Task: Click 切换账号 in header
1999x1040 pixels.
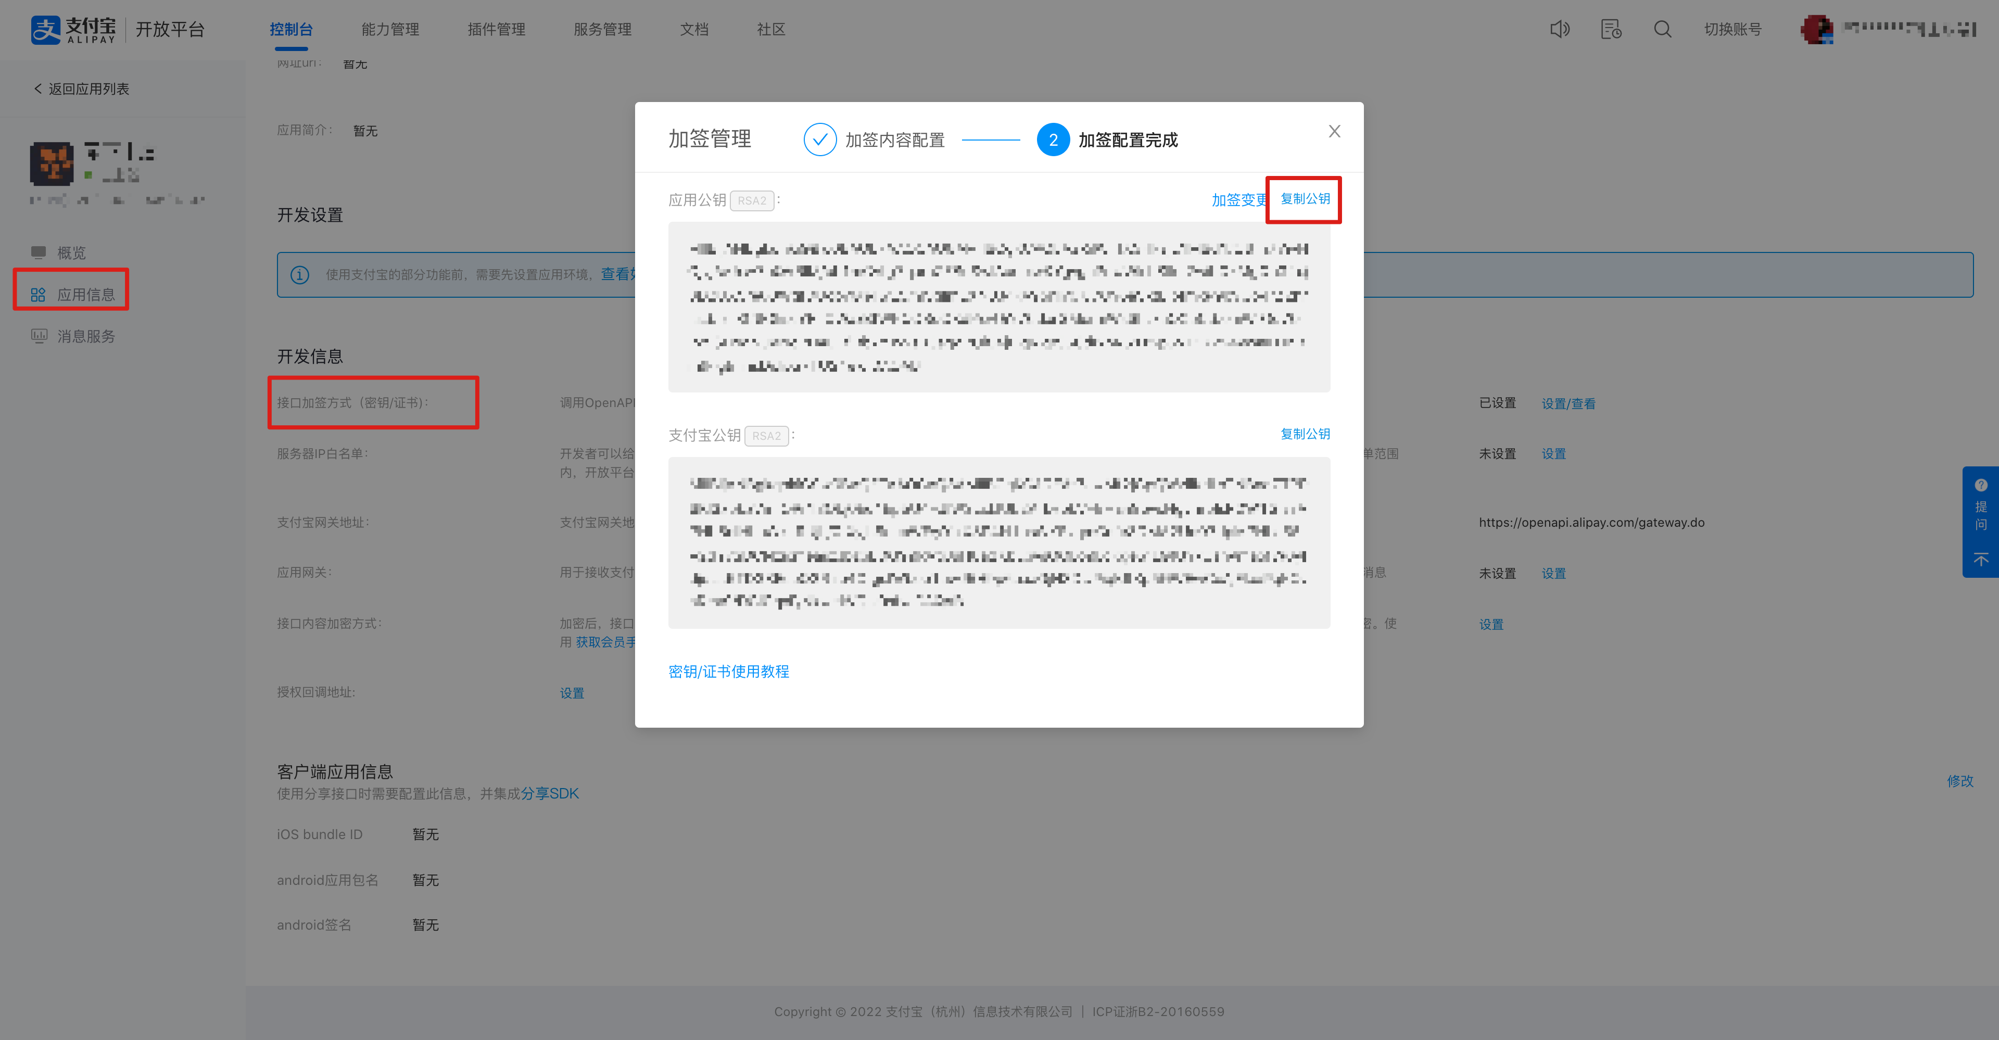Action: click(1733, 30)
